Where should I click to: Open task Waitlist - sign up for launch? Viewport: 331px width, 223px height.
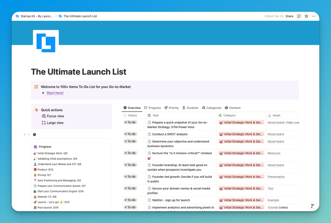coord(171,200)
